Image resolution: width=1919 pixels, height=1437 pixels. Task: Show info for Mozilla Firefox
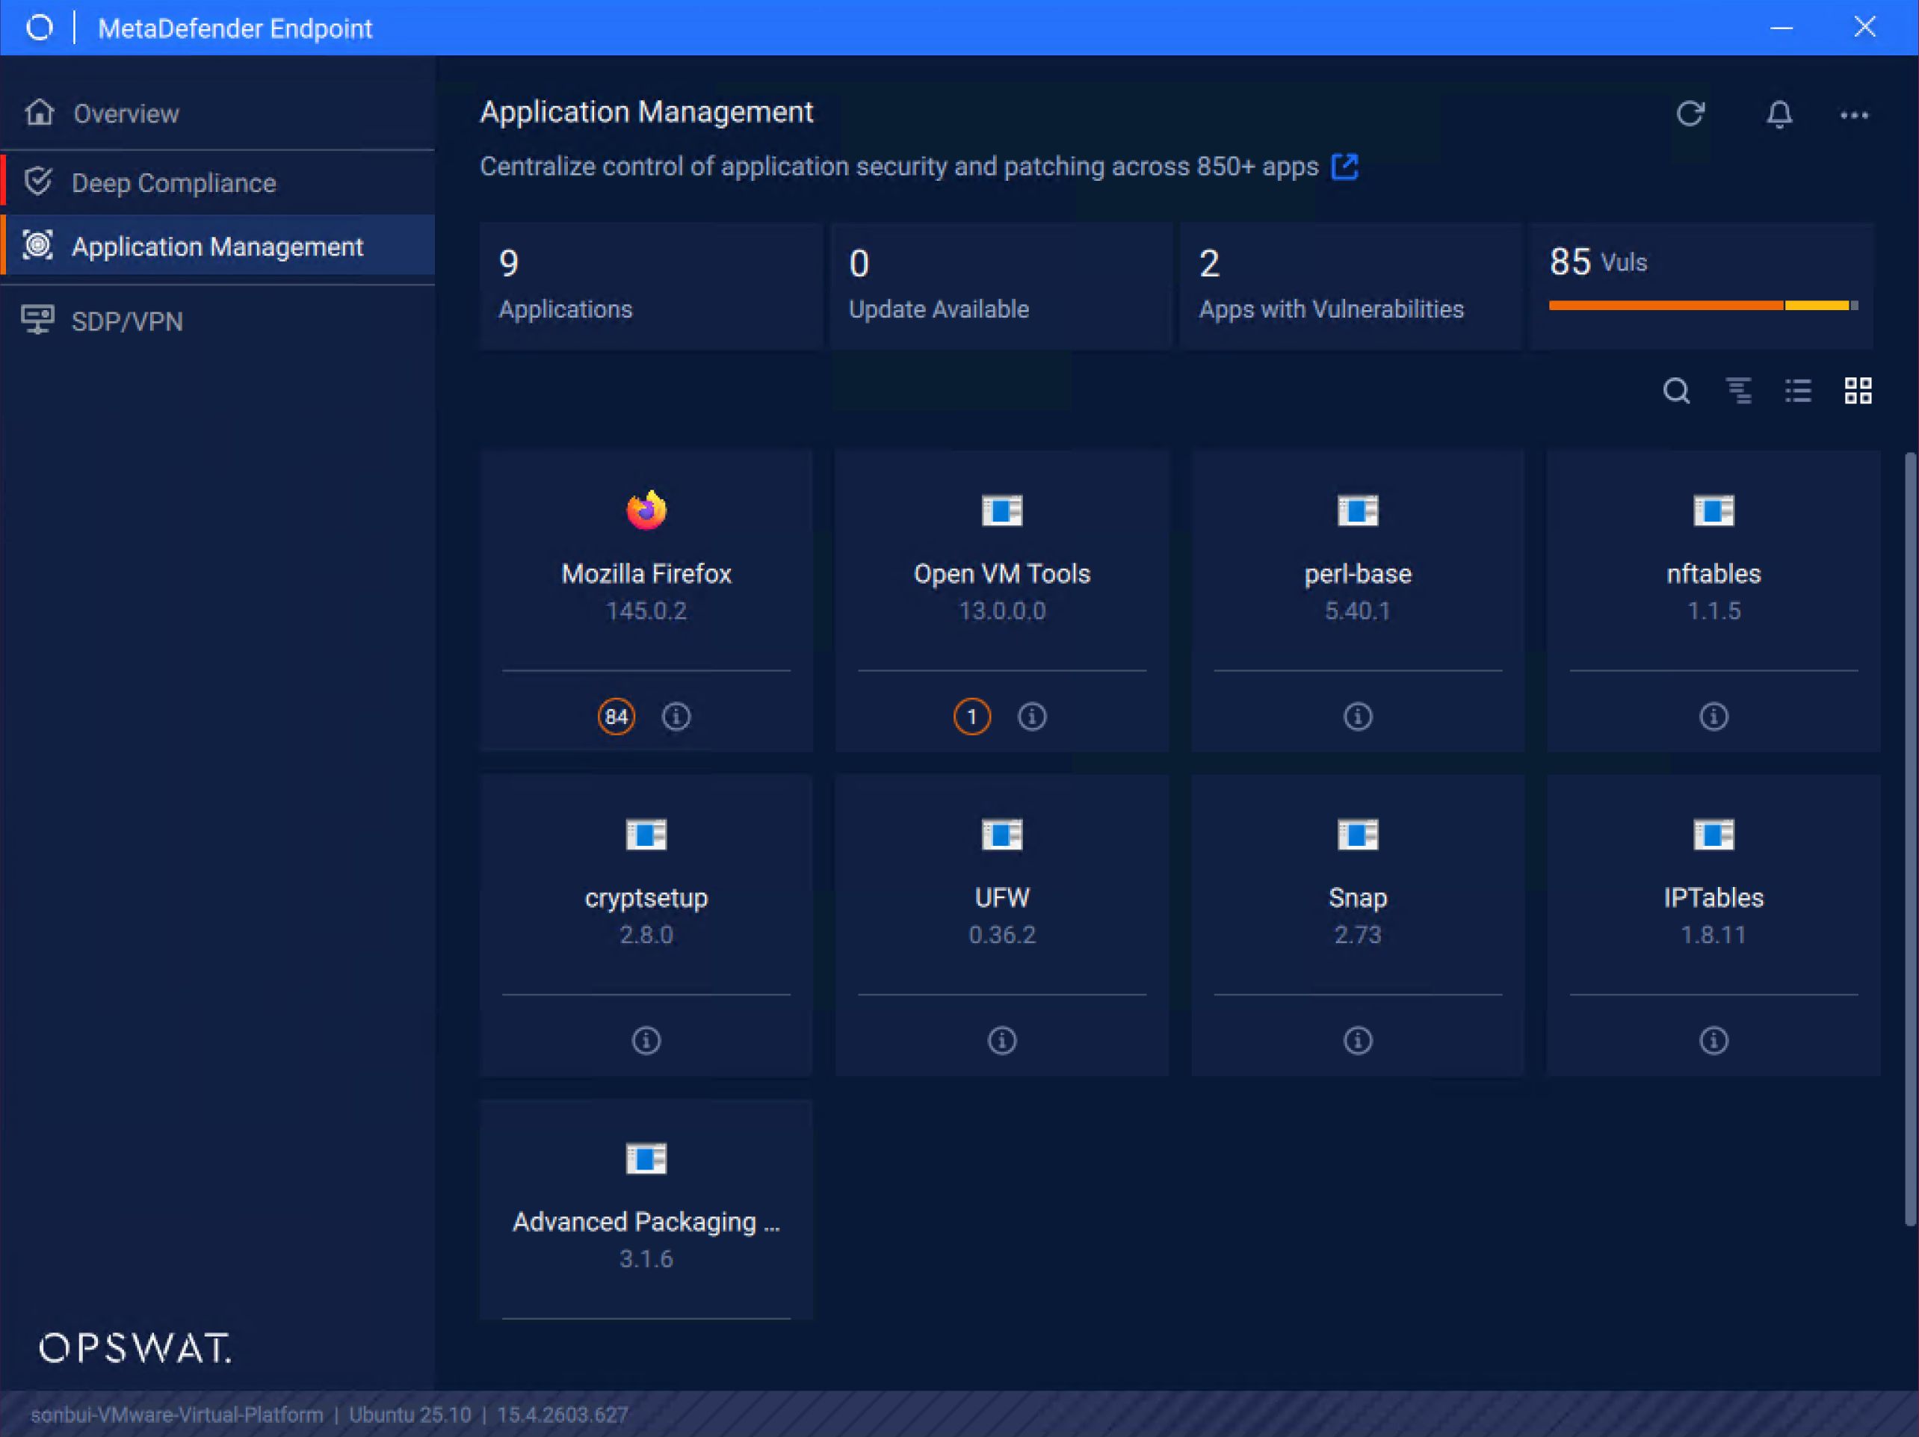click(x=676, y=717)
